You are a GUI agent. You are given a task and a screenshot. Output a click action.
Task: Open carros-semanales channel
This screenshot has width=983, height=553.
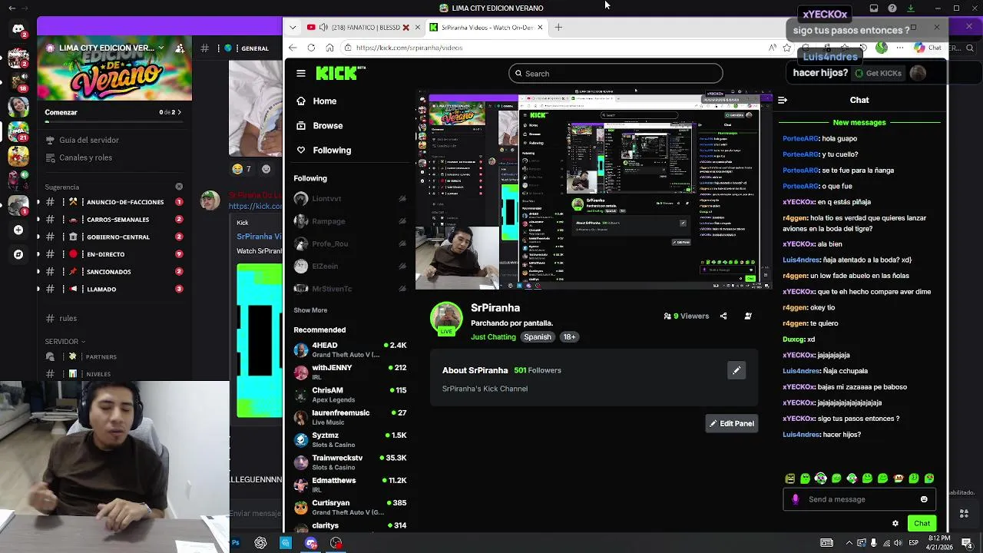click(114, 220)
